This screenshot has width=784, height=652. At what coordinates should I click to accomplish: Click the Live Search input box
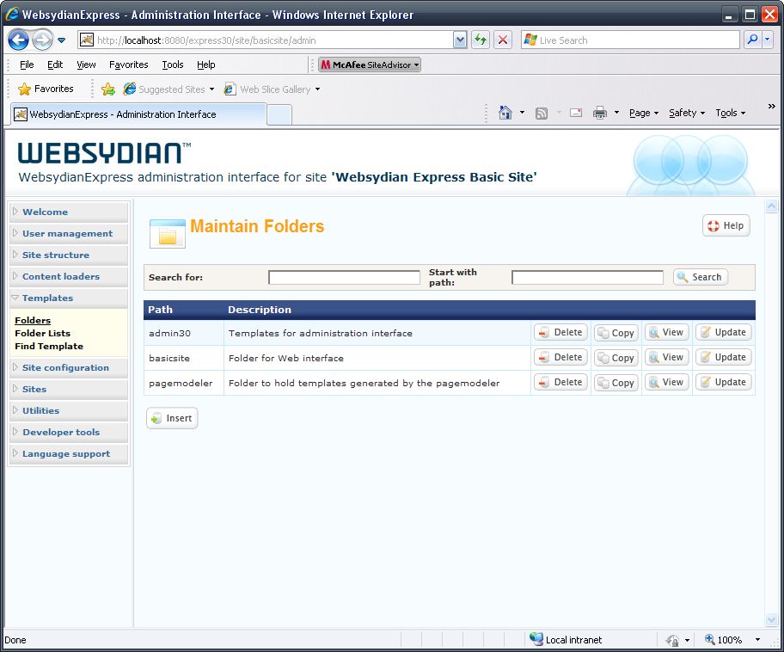coord(630,40)
